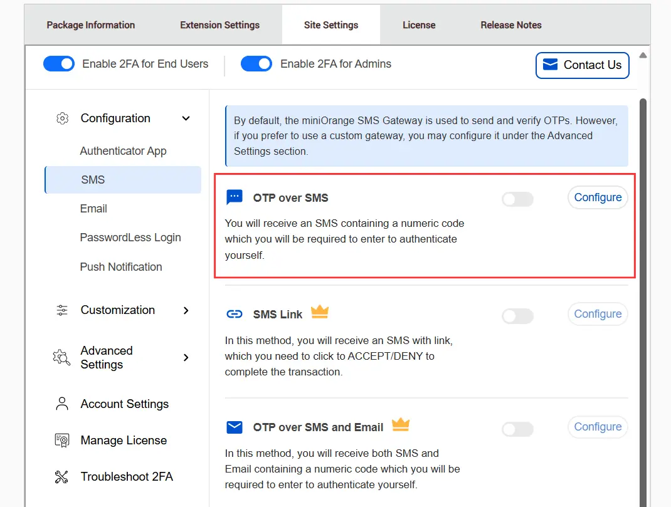Click the Configuration gear icon
The image size is (671, 507).
(63, 118)
